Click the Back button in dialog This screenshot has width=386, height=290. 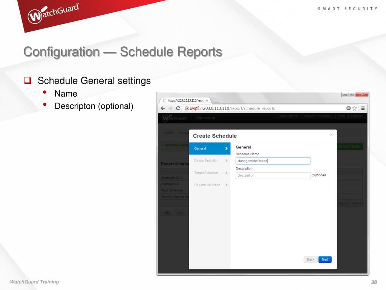point(311,259)
